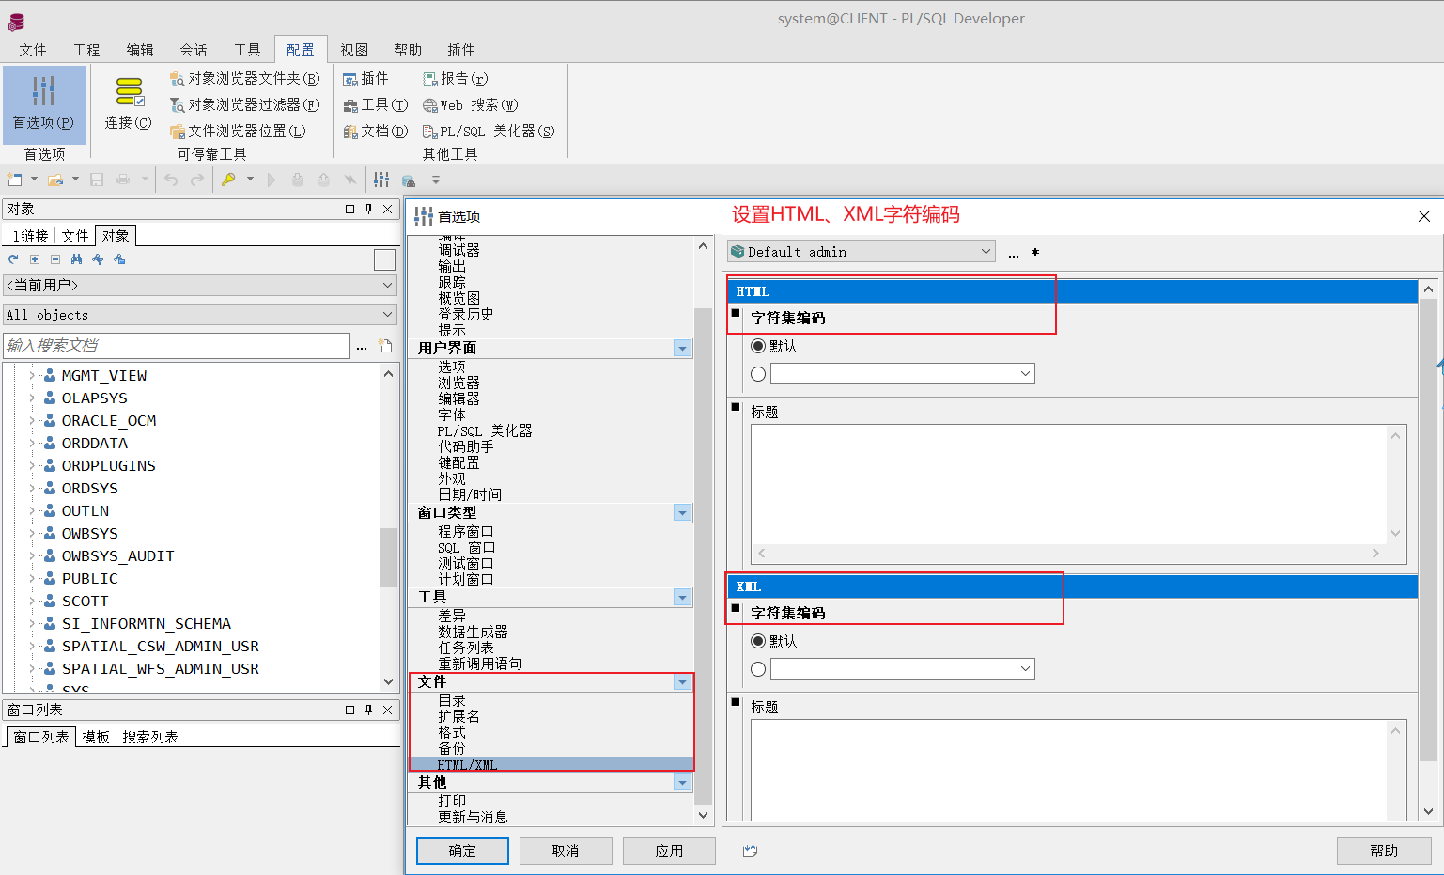The height and width of the screenshot is (875, 1444).
Task: Click the ... button beside search box
Action: click(362, 346)
